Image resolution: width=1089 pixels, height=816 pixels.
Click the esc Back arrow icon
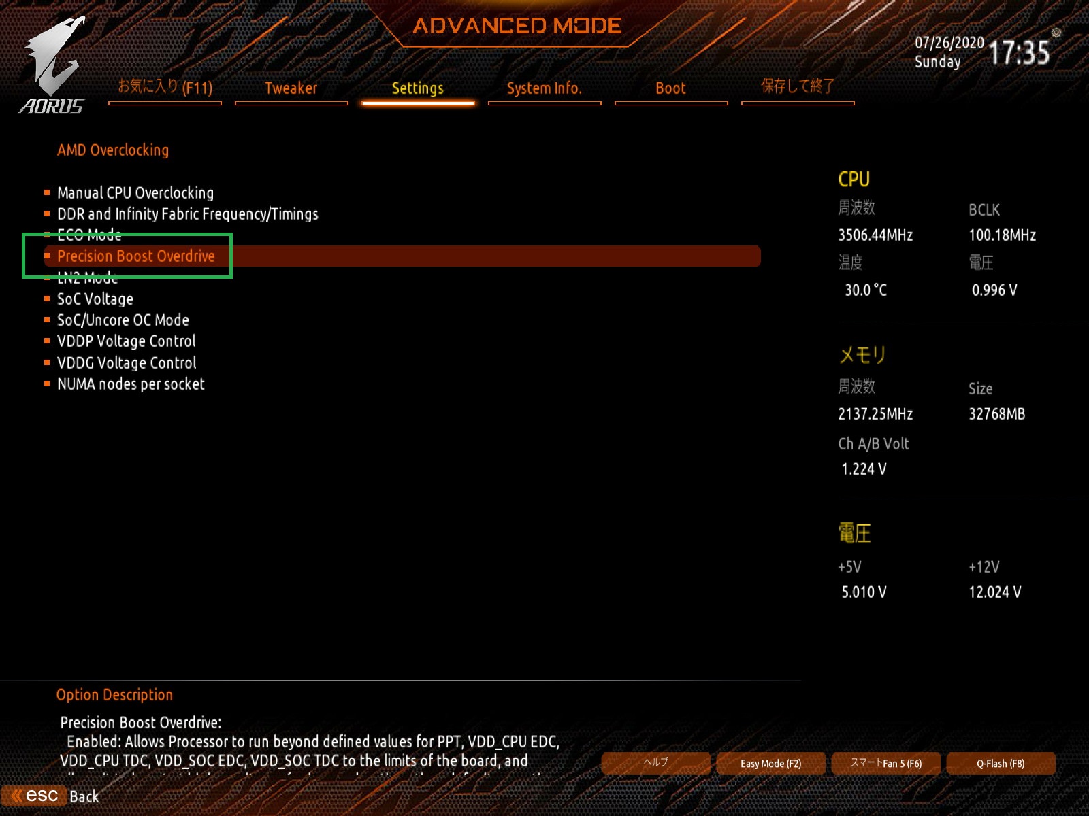(16, 795)
